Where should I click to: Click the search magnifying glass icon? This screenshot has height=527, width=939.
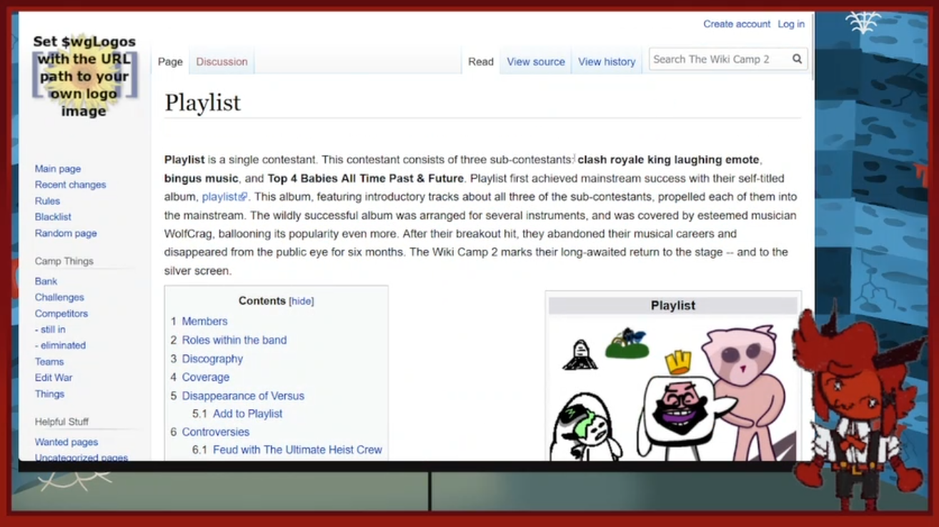pyautogui.click(x=797, y=59)
